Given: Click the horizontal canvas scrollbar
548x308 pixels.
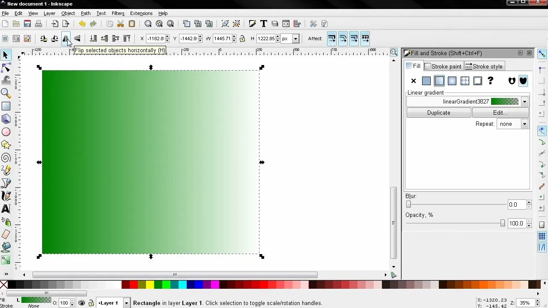Looking at the screenshot, I should point(175,275).
